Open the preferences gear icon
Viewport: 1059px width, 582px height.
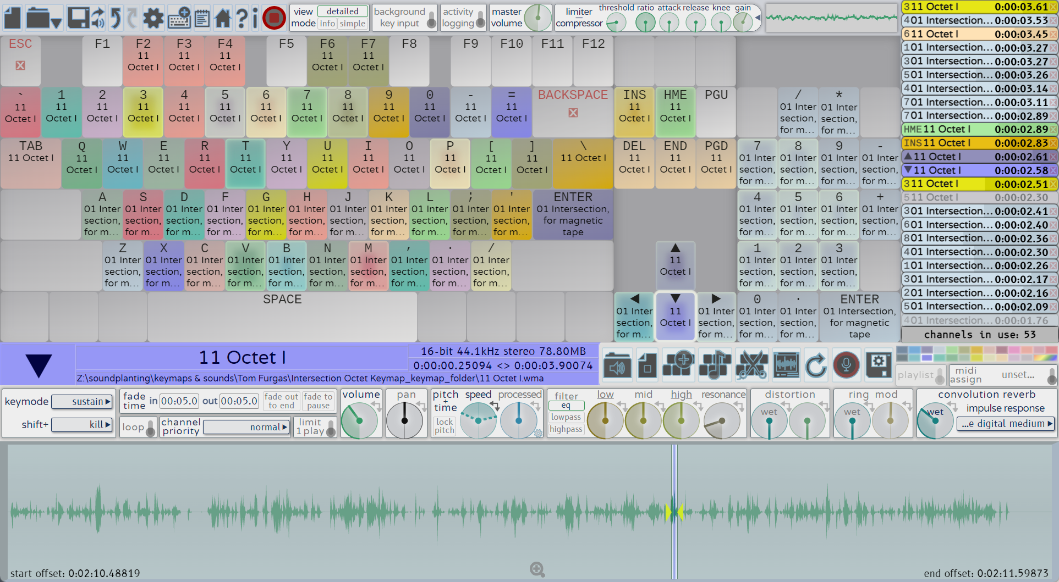(153, 18)
